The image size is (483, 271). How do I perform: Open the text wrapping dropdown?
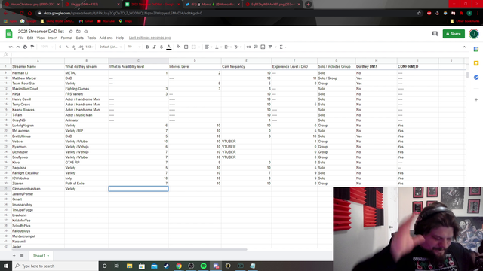click(228, 47)
